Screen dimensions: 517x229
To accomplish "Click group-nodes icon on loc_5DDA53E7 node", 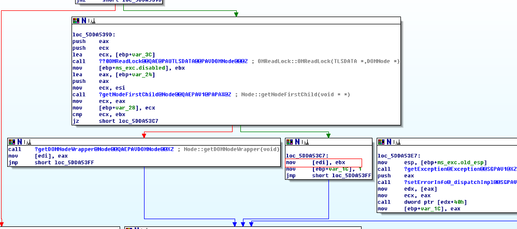I will pos(398,142).
